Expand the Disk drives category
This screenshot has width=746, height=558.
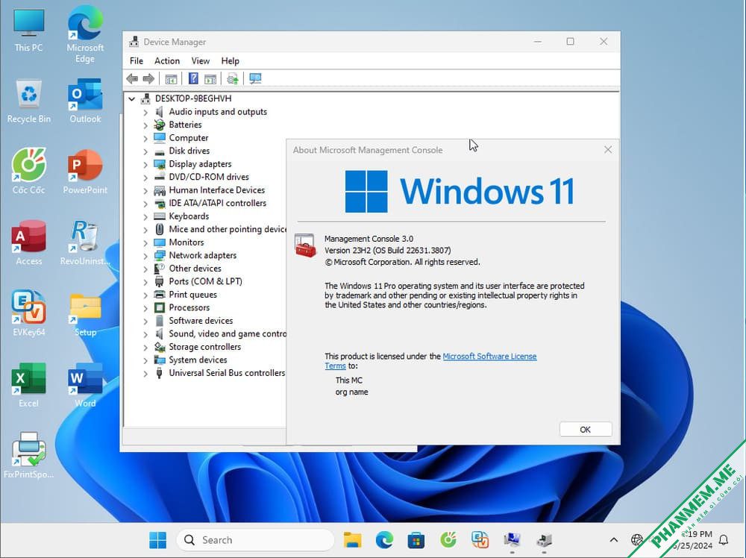[145, 151]
